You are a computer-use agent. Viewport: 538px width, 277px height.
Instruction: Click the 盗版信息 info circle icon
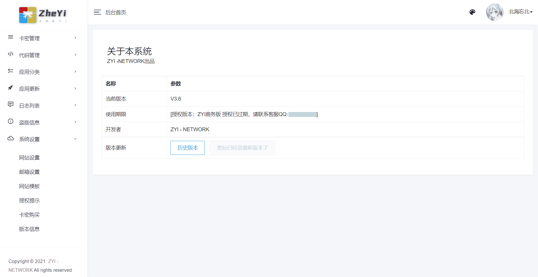click(x=11, y=122)
